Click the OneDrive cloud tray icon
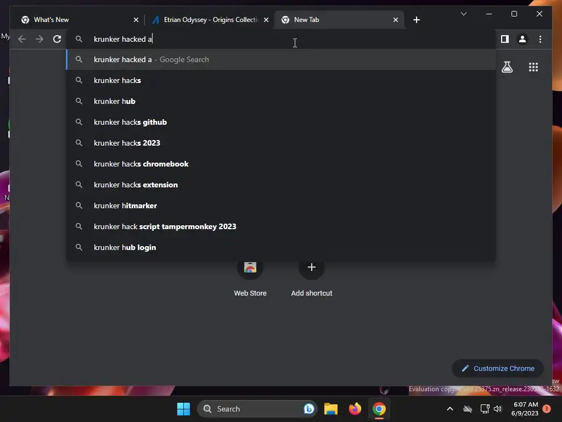This screenshot has width=562, height=422. [x=468, y=409]
